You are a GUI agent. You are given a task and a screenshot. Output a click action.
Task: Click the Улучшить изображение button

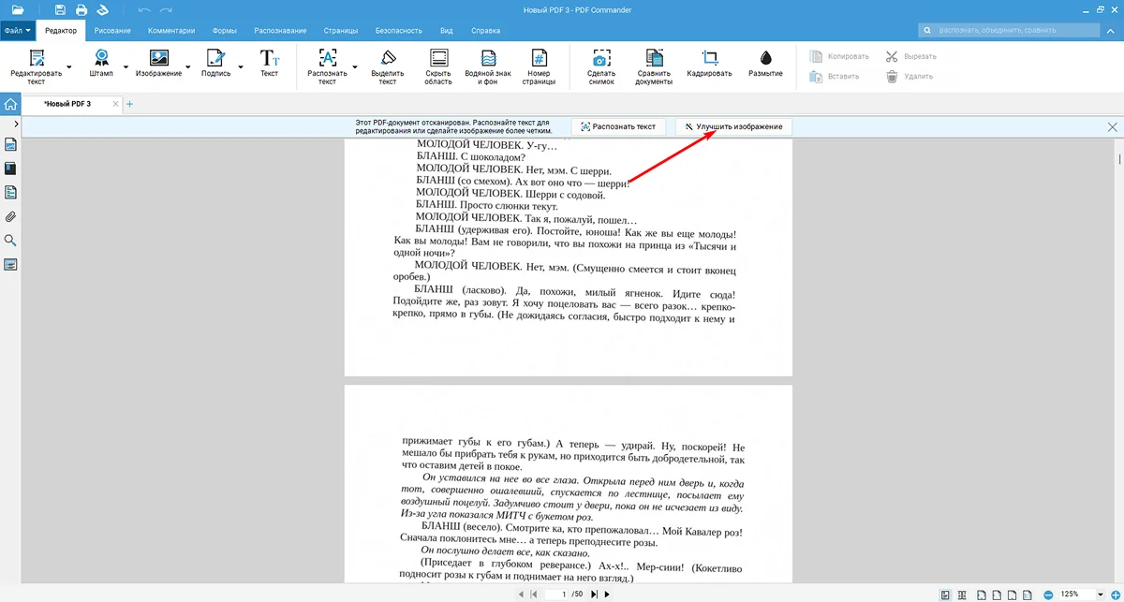pyautogui.click(x=733, y=125)
